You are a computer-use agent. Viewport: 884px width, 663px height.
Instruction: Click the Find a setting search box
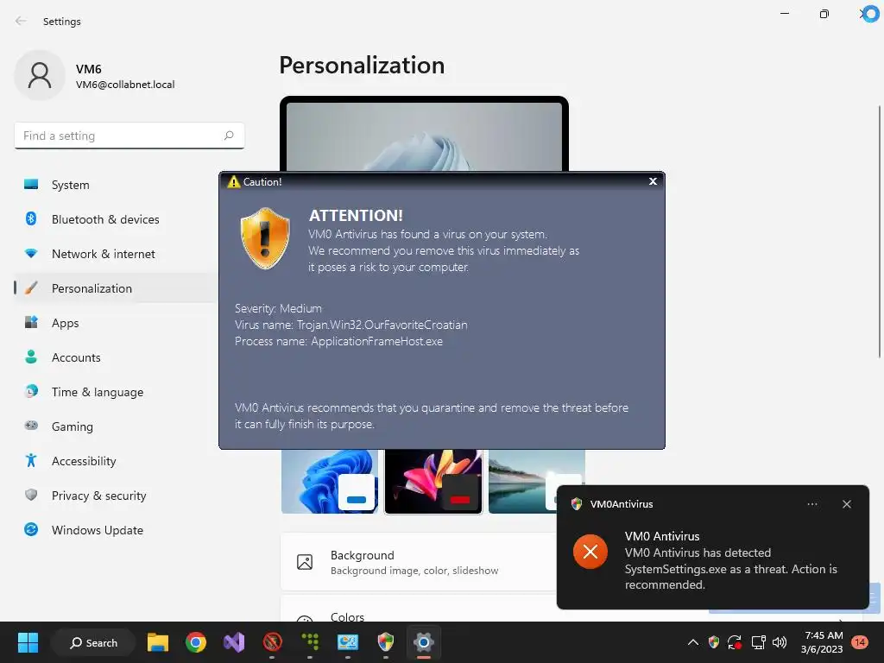click(x=129, y=136)
